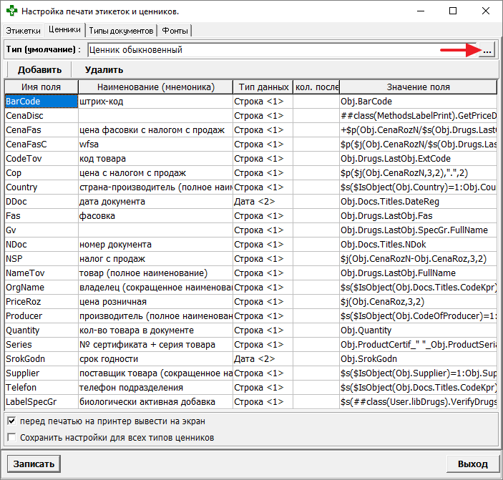Image resolution: width=503 pixels, height=480 pixels.
Task: Toggle the print preview on screen checkbox
Action: (11, 421)
